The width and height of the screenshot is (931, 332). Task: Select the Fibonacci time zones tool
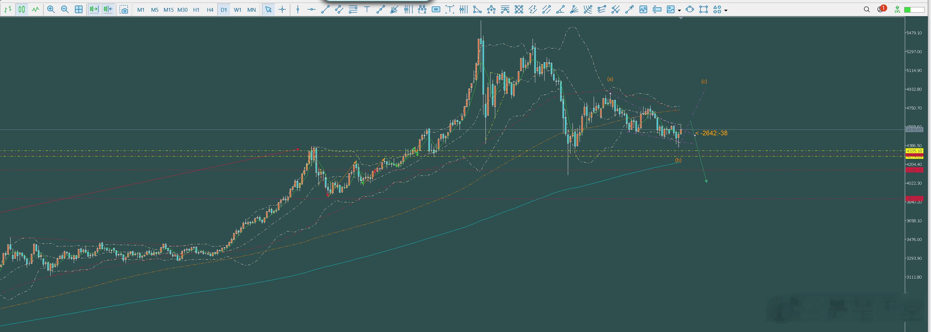point(408,10)
